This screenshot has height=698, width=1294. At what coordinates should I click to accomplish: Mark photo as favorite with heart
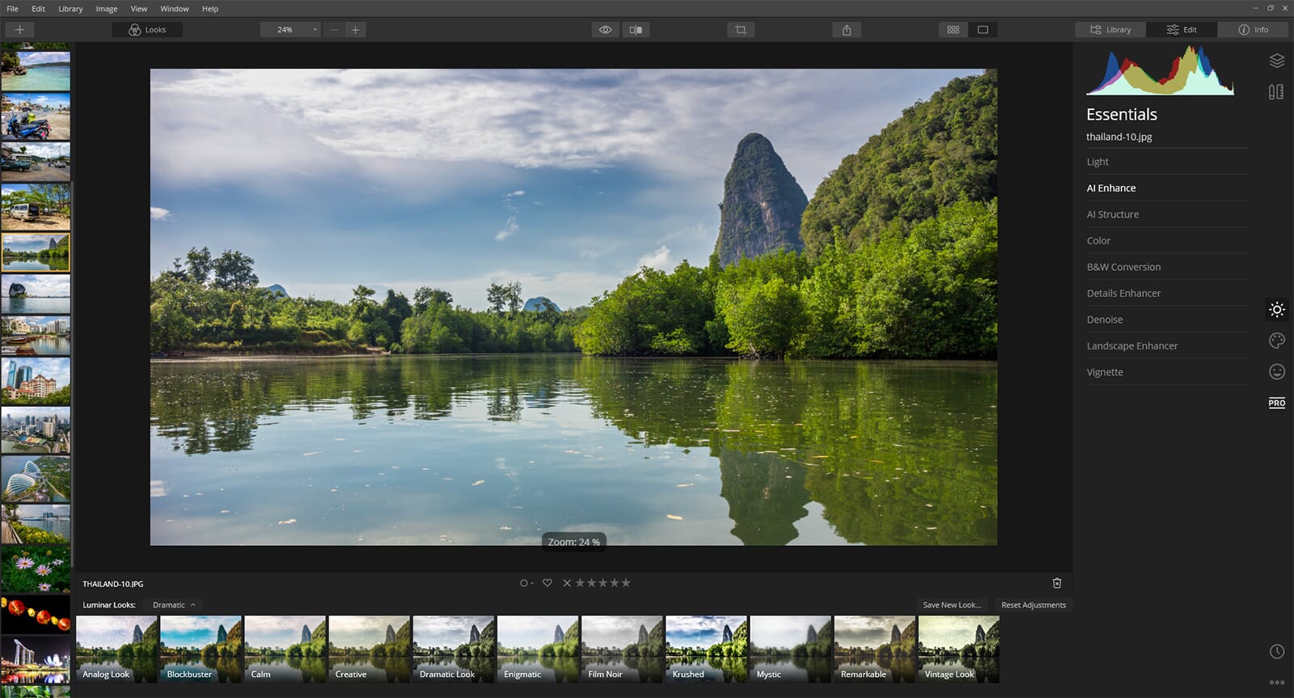pos(548,583)
